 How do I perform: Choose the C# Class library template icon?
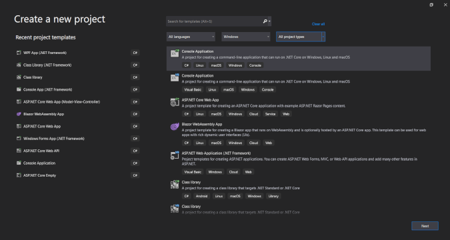point(175,184)
